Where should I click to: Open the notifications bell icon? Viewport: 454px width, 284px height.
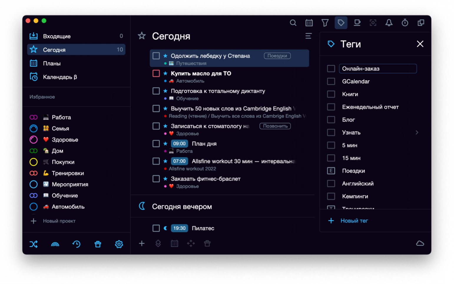point(389,23)
